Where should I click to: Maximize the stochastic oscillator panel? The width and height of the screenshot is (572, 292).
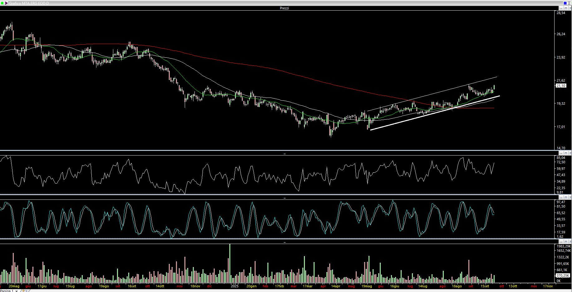click(566, 198)
